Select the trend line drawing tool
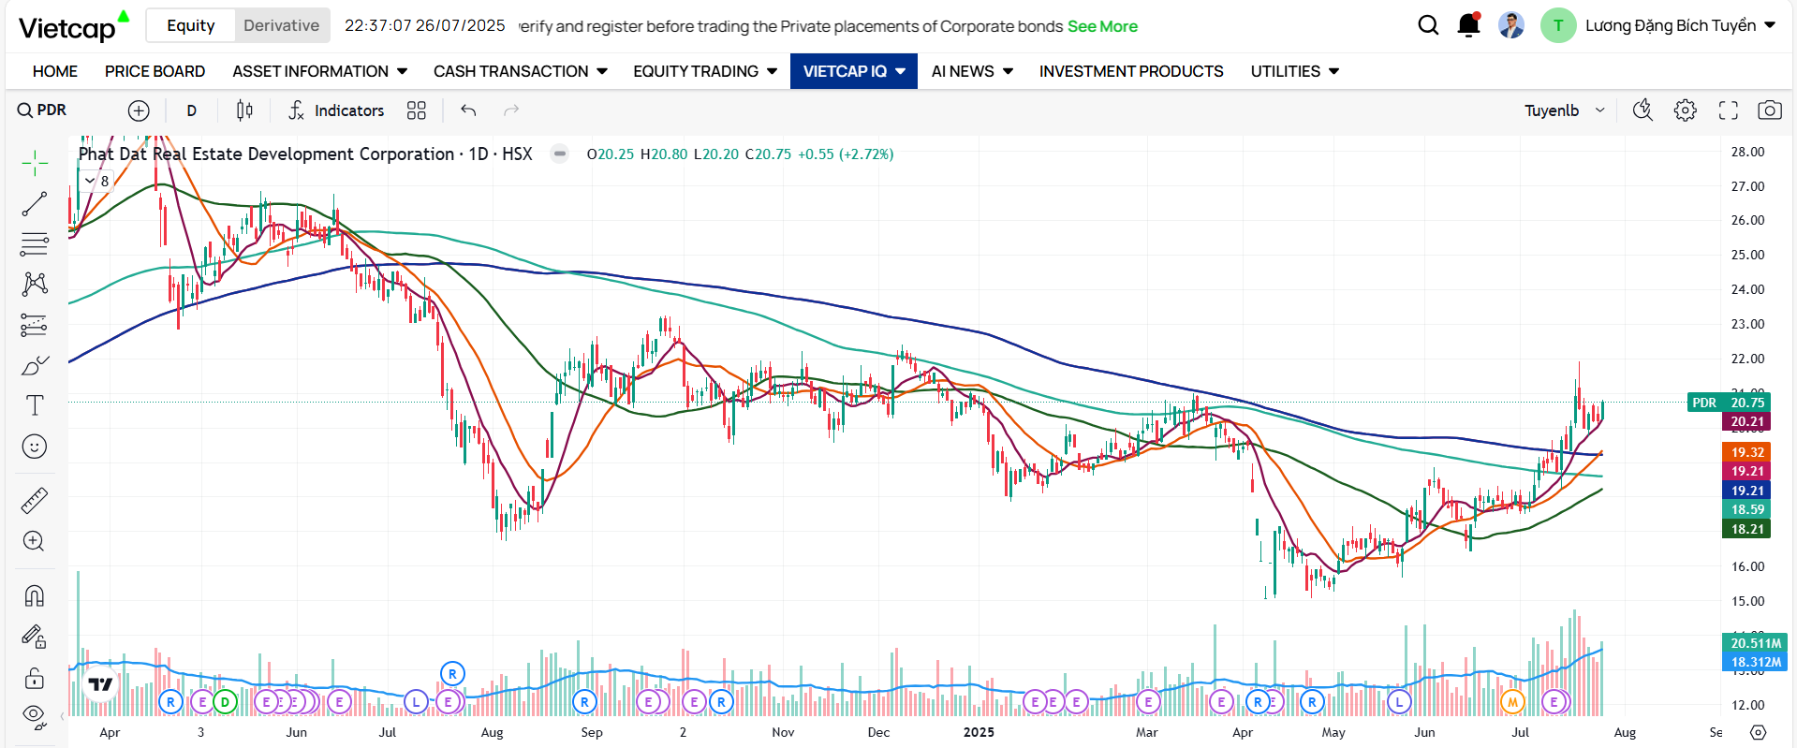Viewport: 1797px width, 748px height. 35,203
